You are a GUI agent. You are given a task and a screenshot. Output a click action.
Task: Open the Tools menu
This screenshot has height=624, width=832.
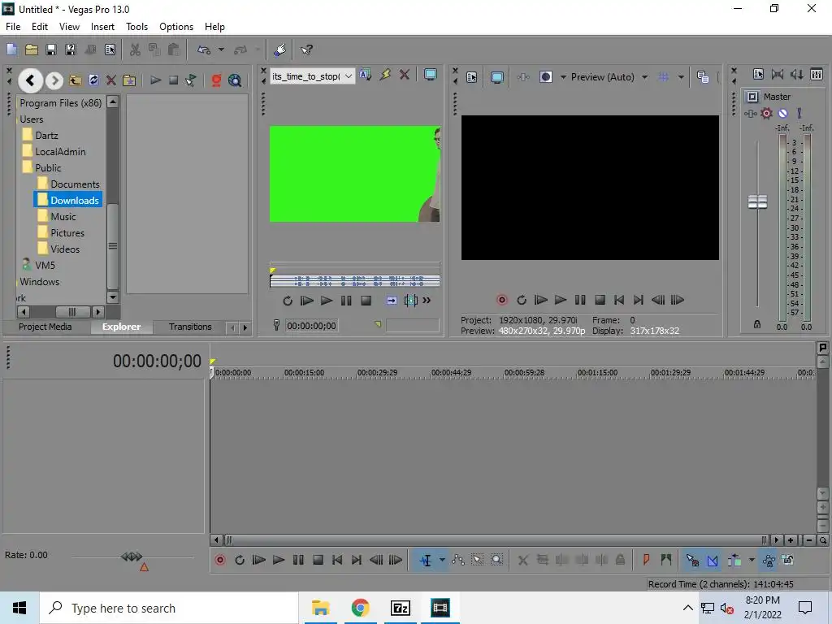click(x=136, y=27)
